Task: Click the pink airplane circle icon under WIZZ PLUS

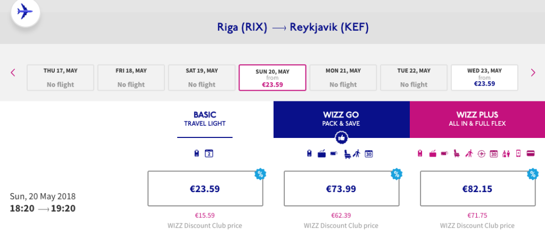Action: click(x=482, y=154)
